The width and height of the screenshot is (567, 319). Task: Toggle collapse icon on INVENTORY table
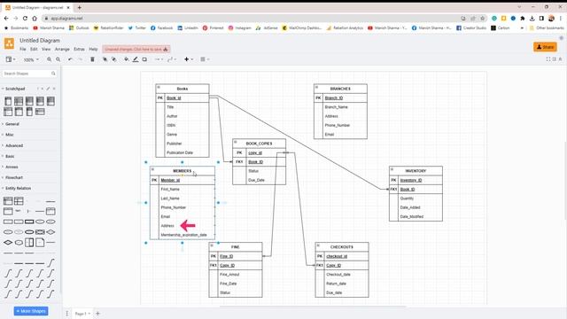coord(392,169)
